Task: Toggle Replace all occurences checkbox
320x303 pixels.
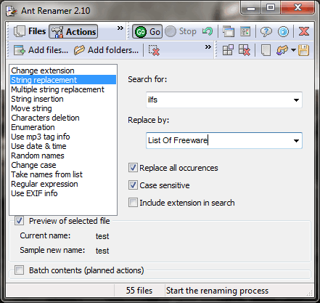Action: [x=133, y=168]
